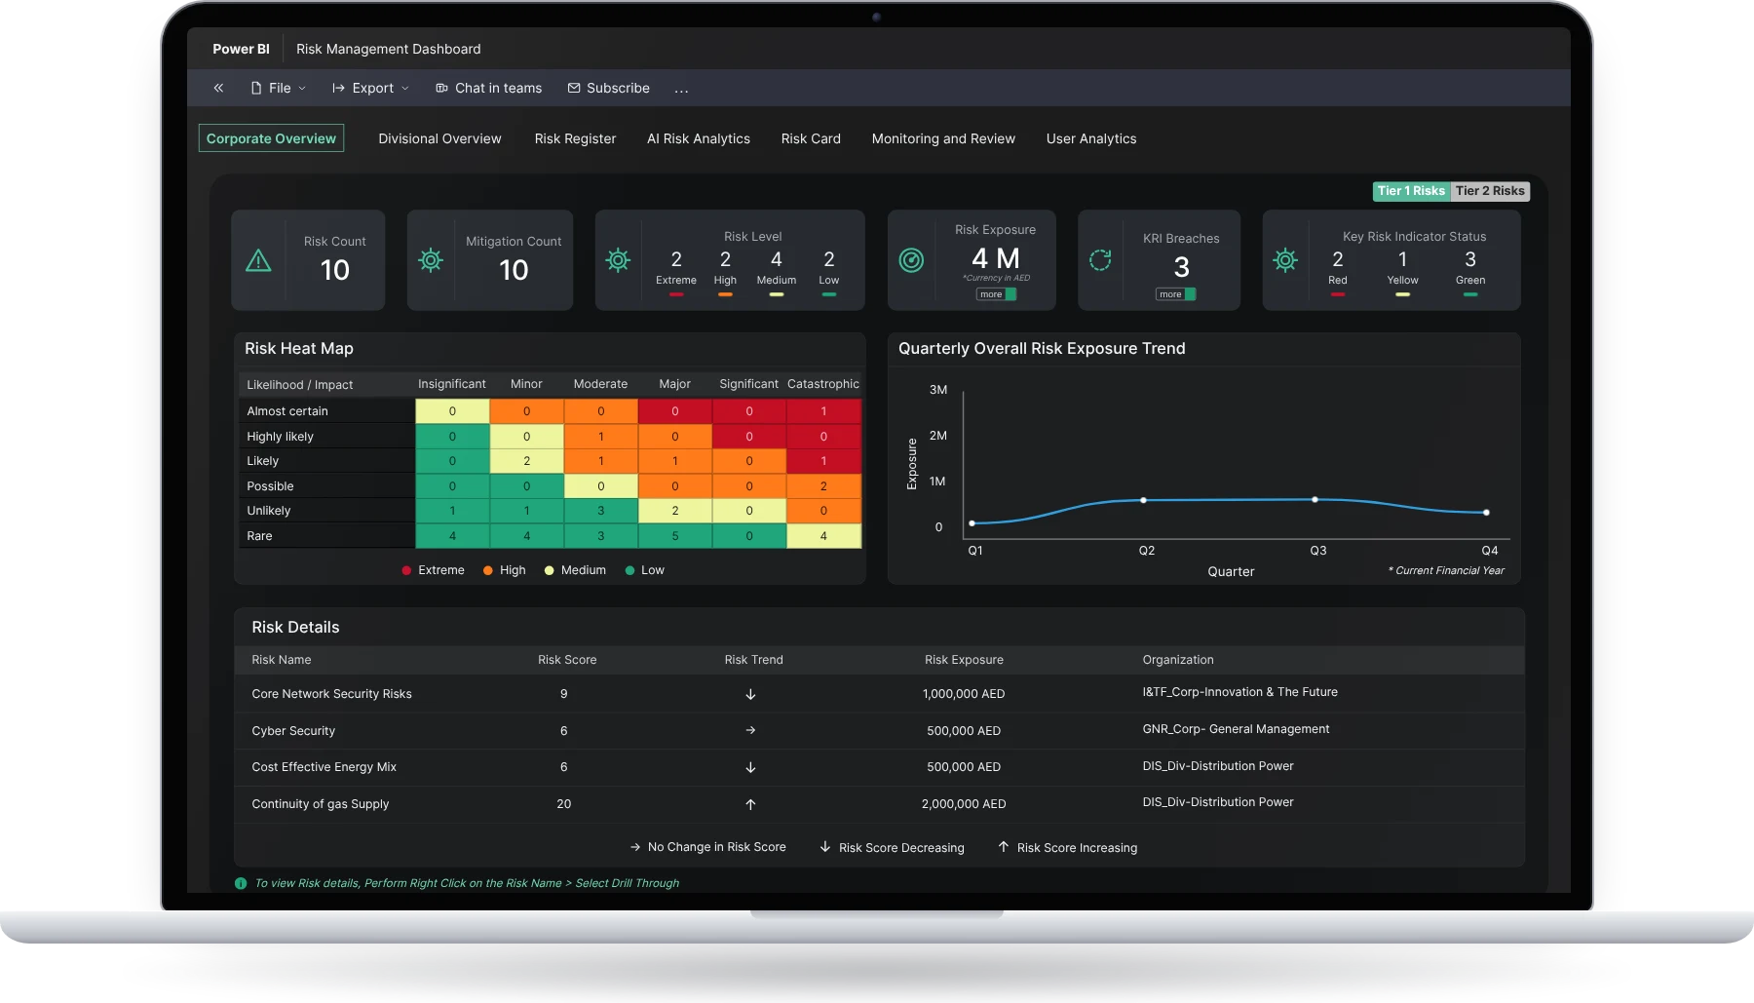Click the down-arrow trend for Core Network Security Risks
Viewport: 1754px width, 1003px height.
pyautogui.click(x=750, y=694)
